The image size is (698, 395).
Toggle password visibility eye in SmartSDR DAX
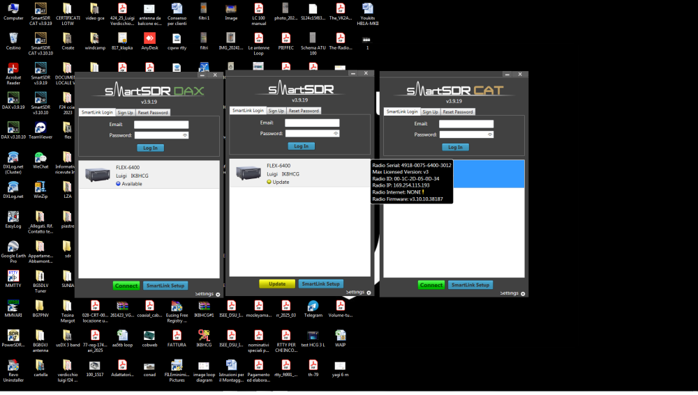pyautogui.click(x=185, y=135)
